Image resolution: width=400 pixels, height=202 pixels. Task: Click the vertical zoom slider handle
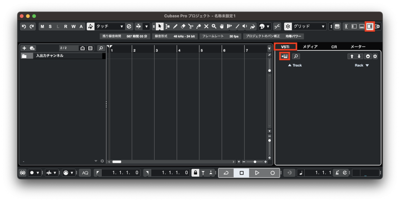point(270,140)
